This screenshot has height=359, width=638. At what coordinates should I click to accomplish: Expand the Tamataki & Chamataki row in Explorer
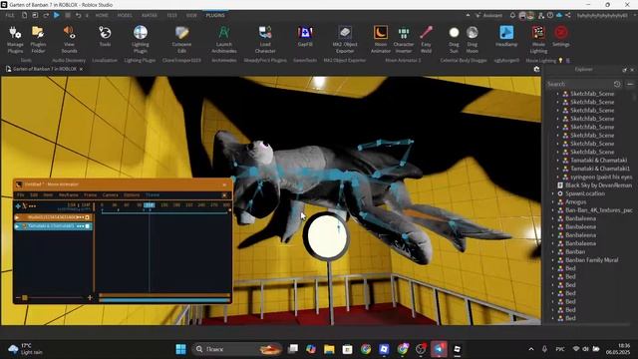[558, 161]
